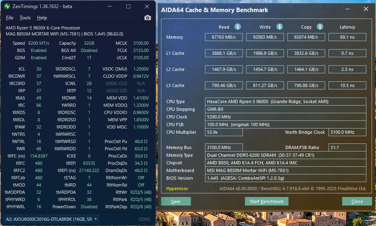This screenshot has width=376, height=226.
Task: Click the RttParkDqs value RZQ/6 (40)
Action: tap(141, 207)
